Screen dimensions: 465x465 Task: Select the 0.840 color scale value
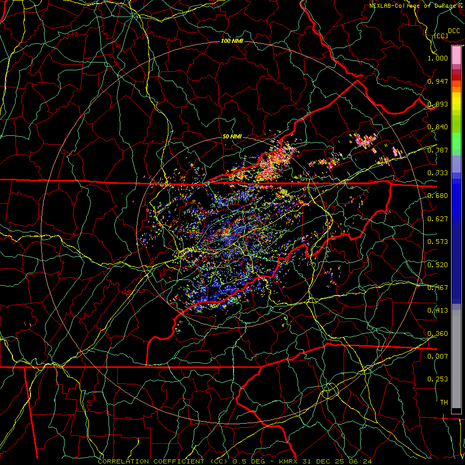438,127
